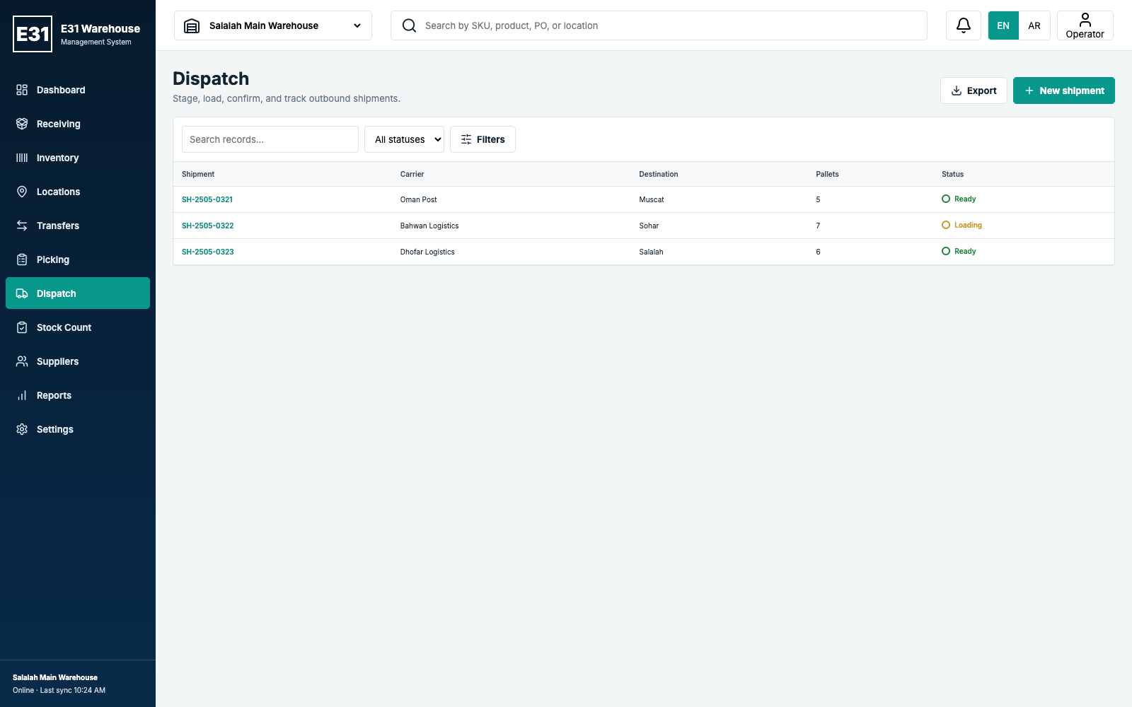Click the Pallets column header
This screenshot has height=707, width=1132.
[x=827, y=174]
